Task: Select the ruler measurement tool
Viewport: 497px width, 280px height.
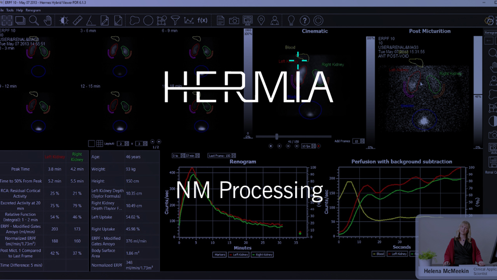Action: pos(77,20)
